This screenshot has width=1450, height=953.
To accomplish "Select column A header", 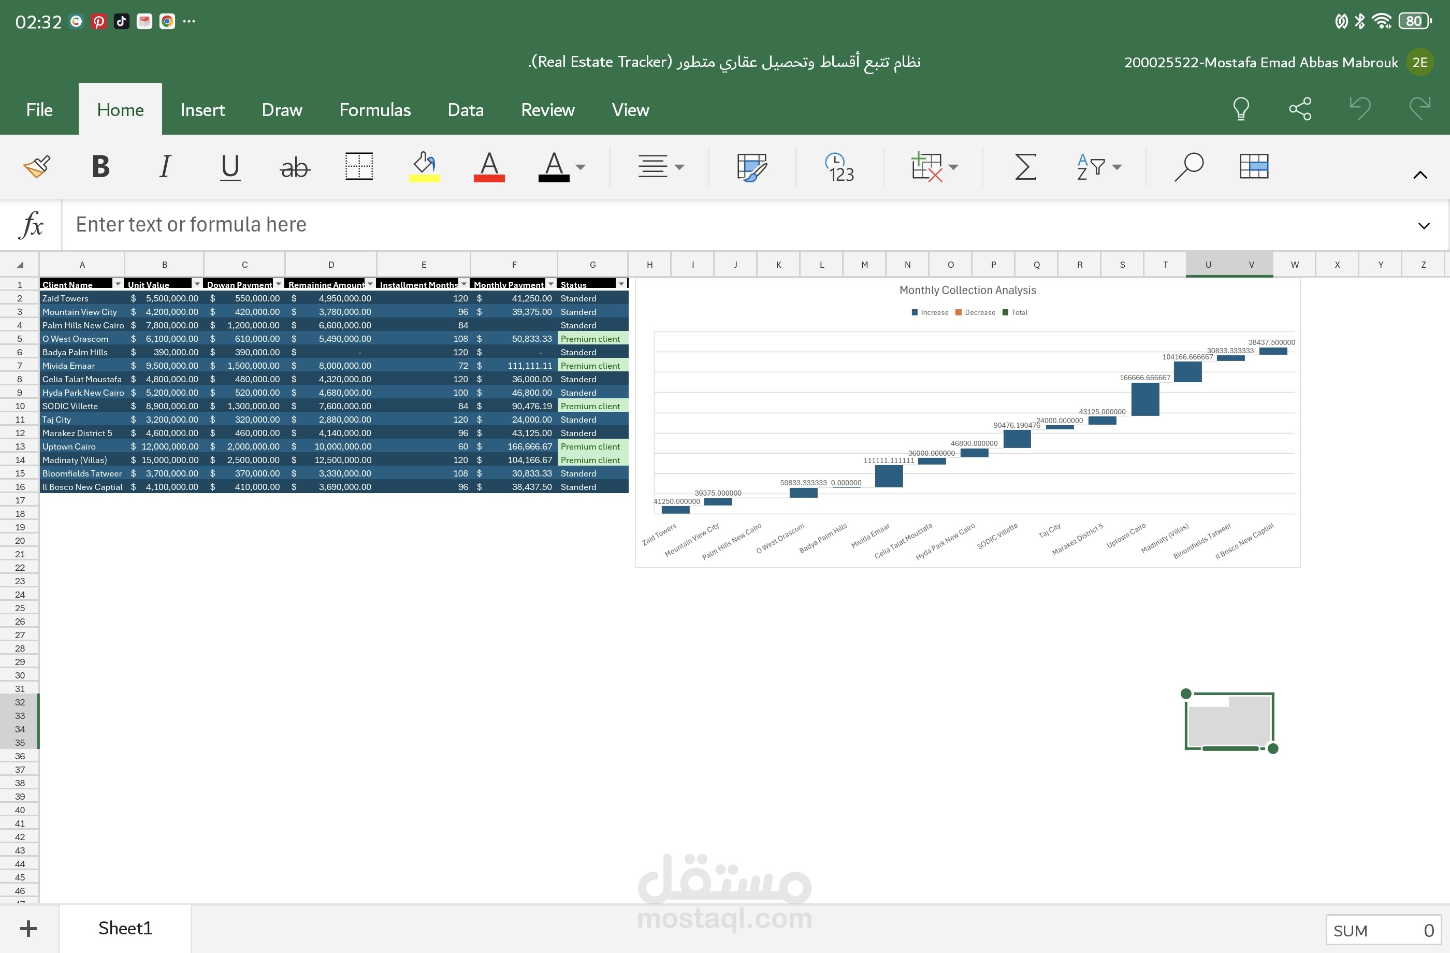I will [82, 265].
